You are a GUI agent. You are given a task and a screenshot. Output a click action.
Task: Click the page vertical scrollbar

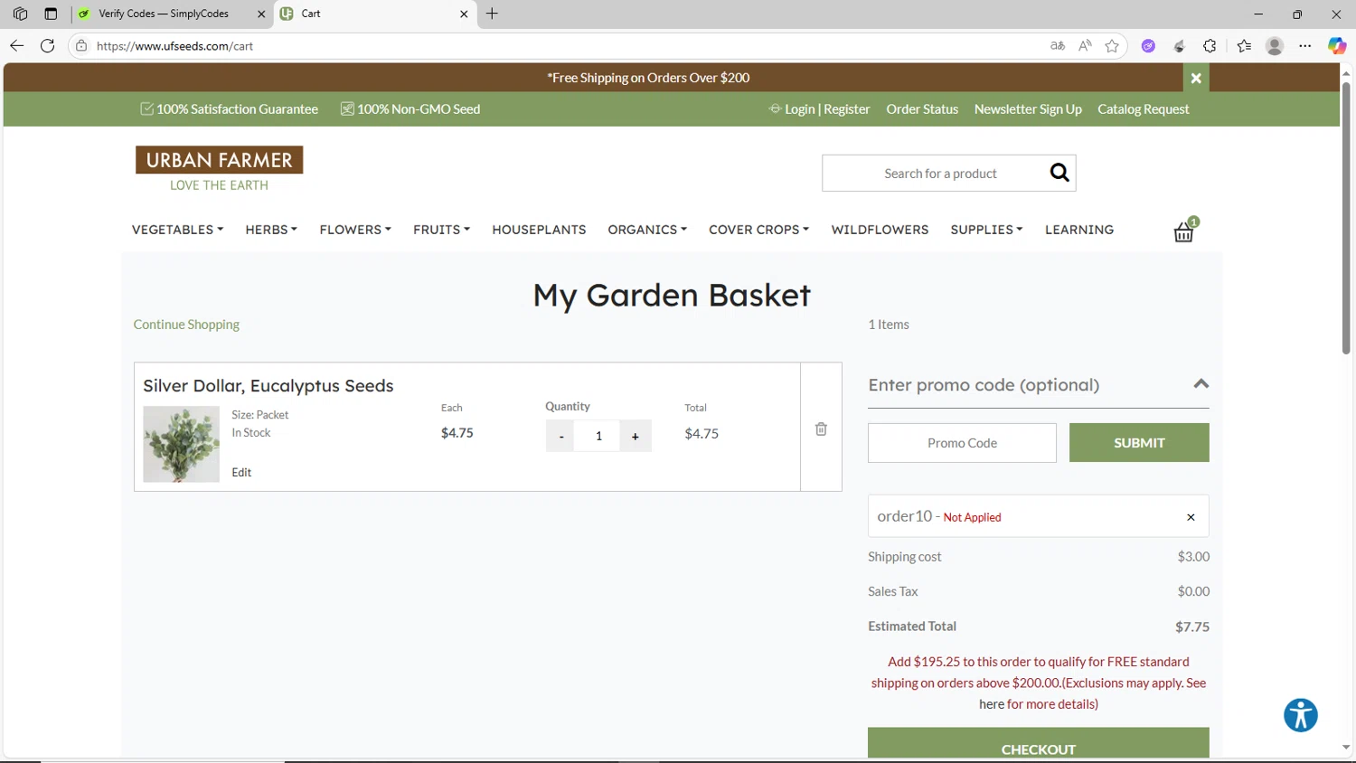tap(1346, 217)
